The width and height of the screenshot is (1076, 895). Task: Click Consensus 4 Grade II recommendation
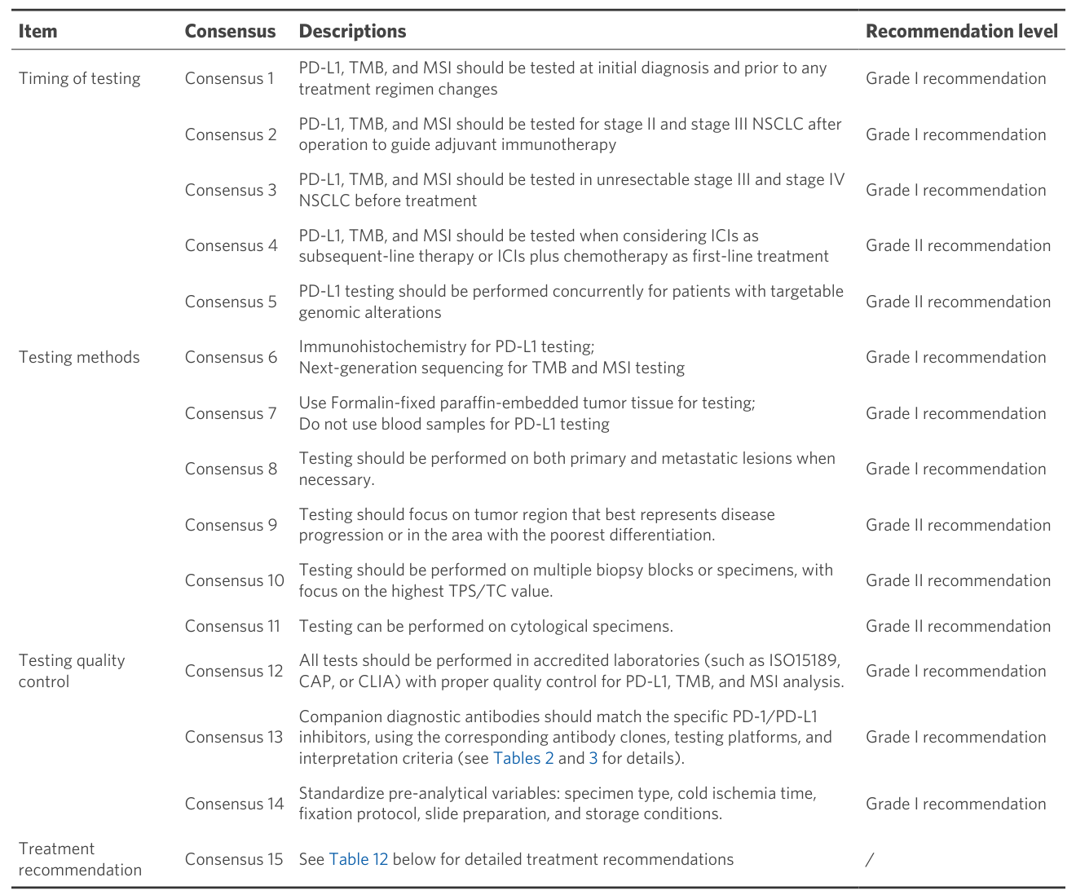click(959, 245)
